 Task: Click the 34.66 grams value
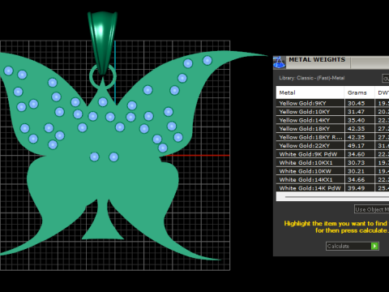[x=357, y=180]
